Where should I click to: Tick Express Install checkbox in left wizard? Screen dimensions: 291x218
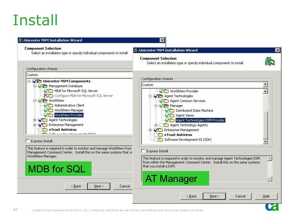(x=28, y=141)
